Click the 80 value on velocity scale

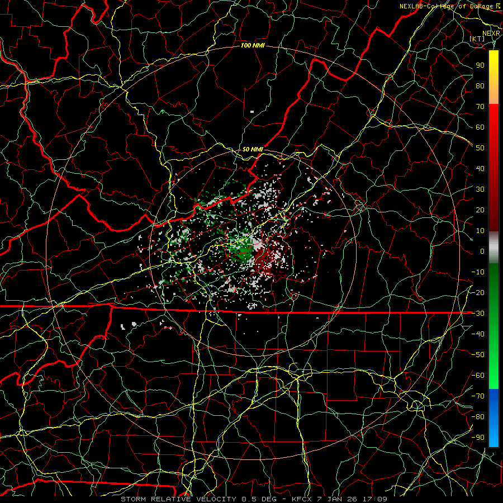[480, 86]
